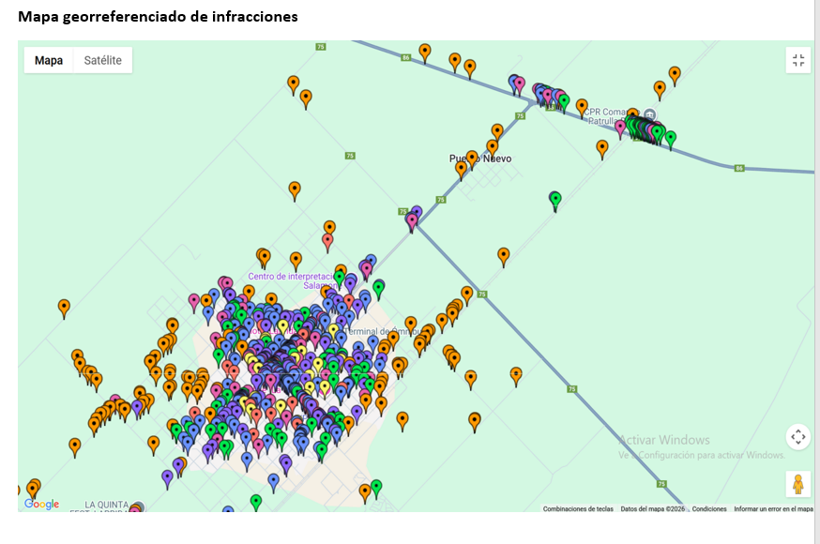
Task: Exit fullscreen map view icon
Action: (x=797, y=60)
